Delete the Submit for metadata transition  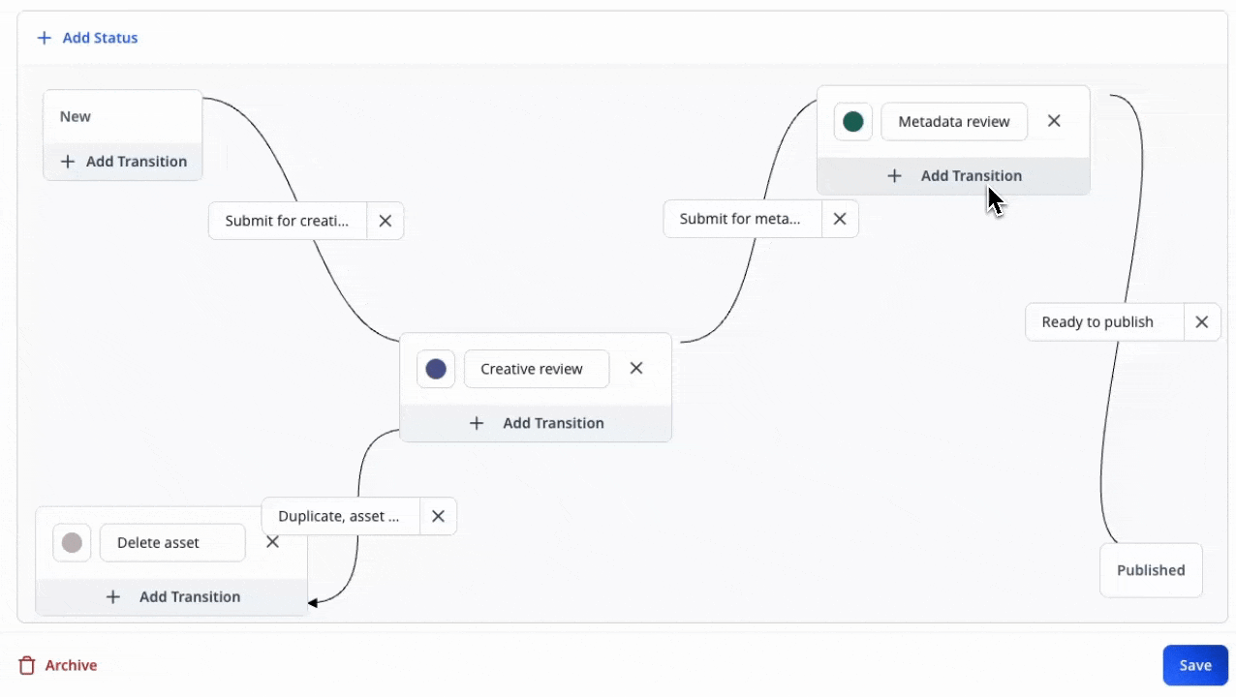tap(840, 219)
